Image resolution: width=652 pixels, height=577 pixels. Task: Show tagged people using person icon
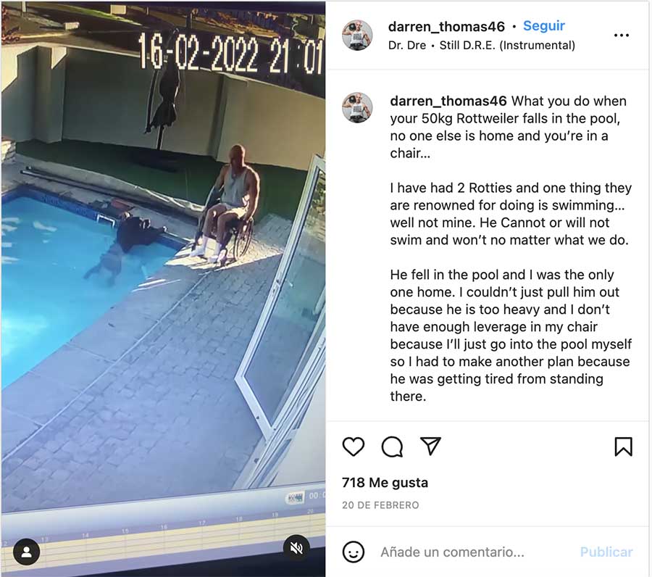pos(27,552)
